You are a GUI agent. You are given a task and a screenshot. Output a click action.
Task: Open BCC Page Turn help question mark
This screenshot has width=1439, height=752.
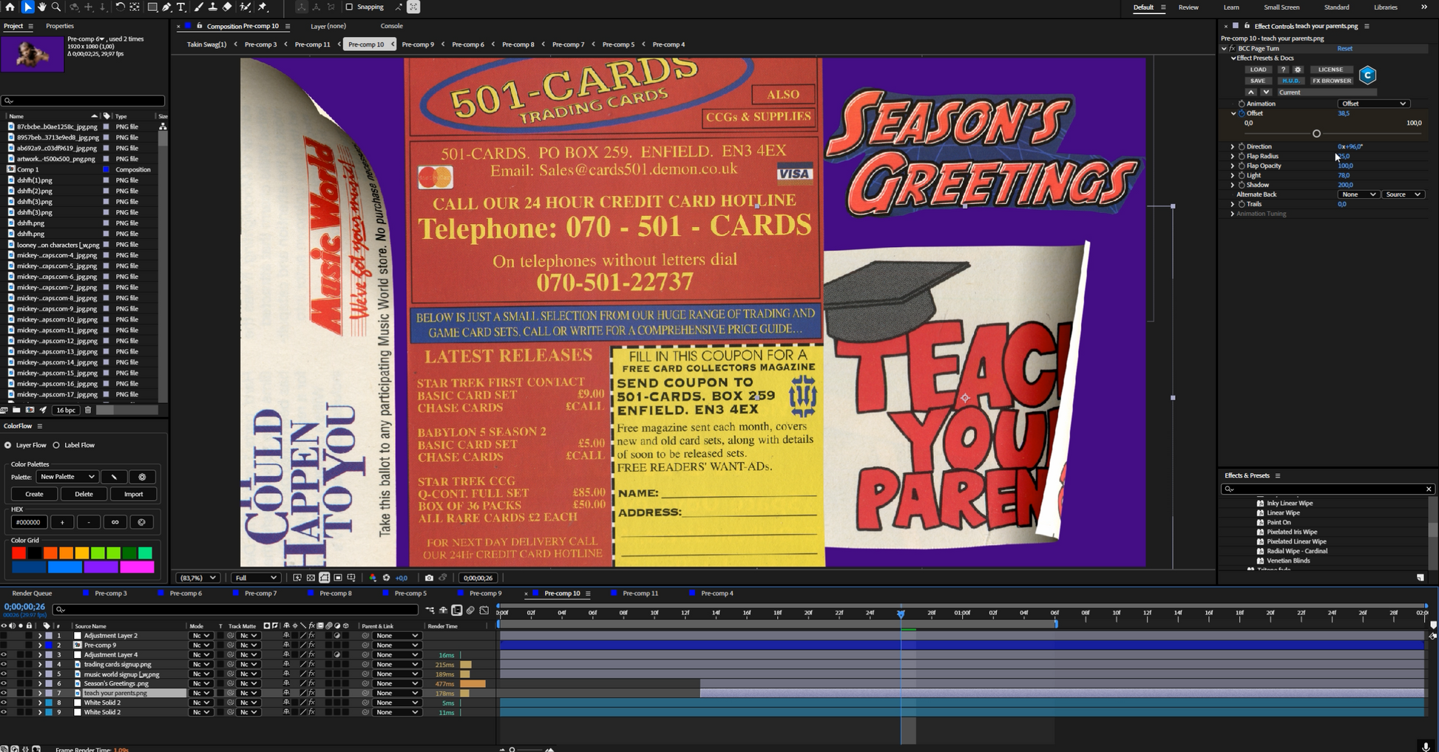pos(1283,70)
